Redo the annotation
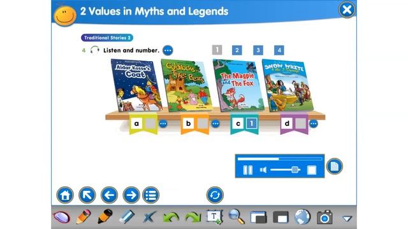Viewport: 408px width, 229px height. [193, 217]
